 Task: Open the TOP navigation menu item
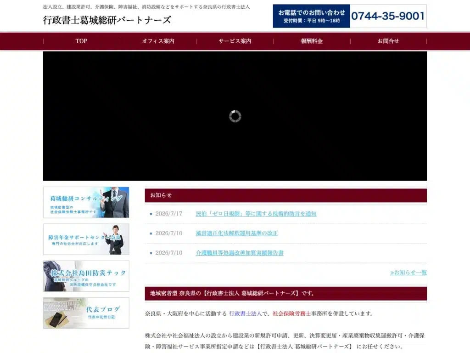[x=81, y=41]
